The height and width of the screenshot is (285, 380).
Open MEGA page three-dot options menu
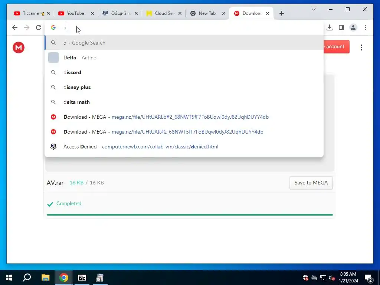[x=361, y=47]
